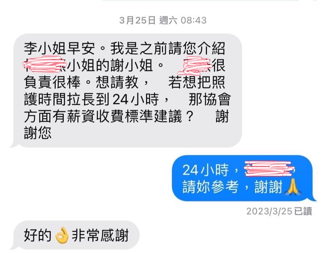The width and height of the screenshot is (326, 253).
Task: Select the blue sent message bubble
Action: click(x=243, y=178)
